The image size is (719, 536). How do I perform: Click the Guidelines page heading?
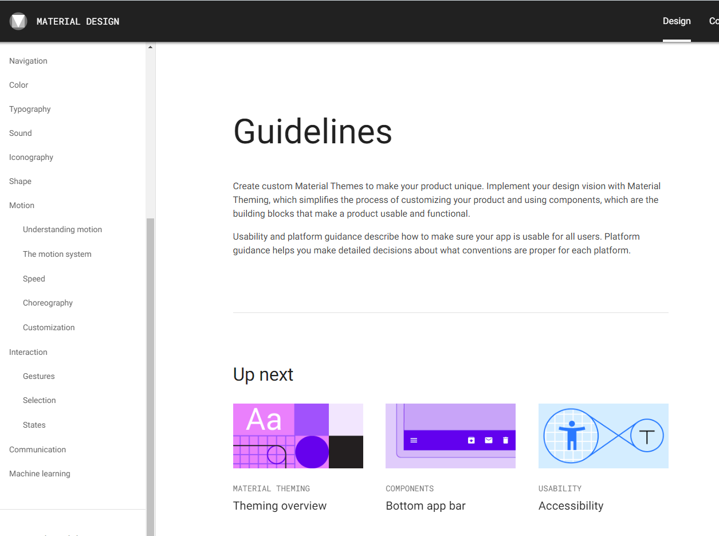(x=313, y=131)
